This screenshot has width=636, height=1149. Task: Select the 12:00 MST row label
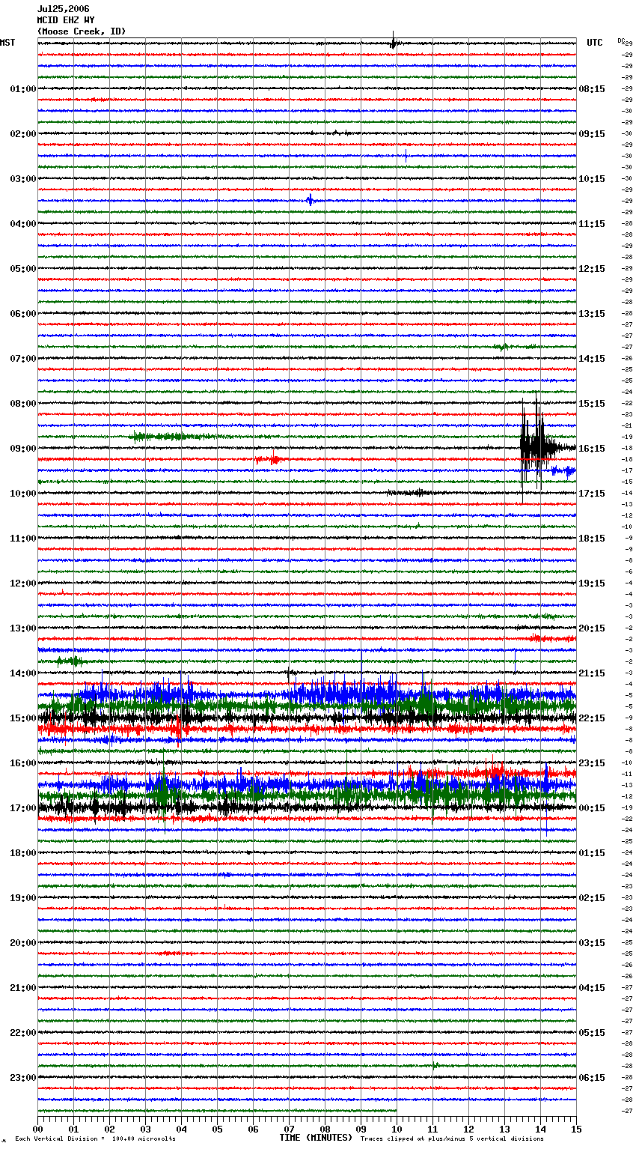(23, 583)
